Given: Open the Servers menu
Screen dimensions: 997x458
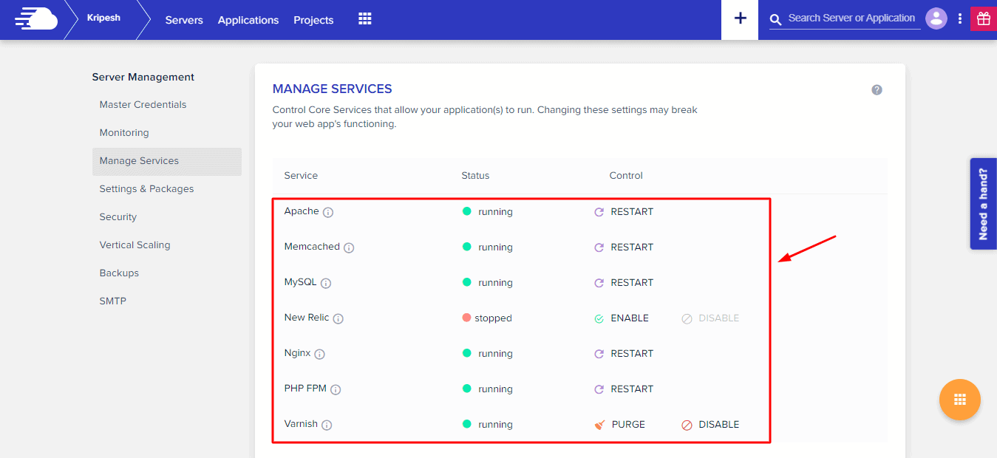Looking at the screenshot, I should [184, 20].
